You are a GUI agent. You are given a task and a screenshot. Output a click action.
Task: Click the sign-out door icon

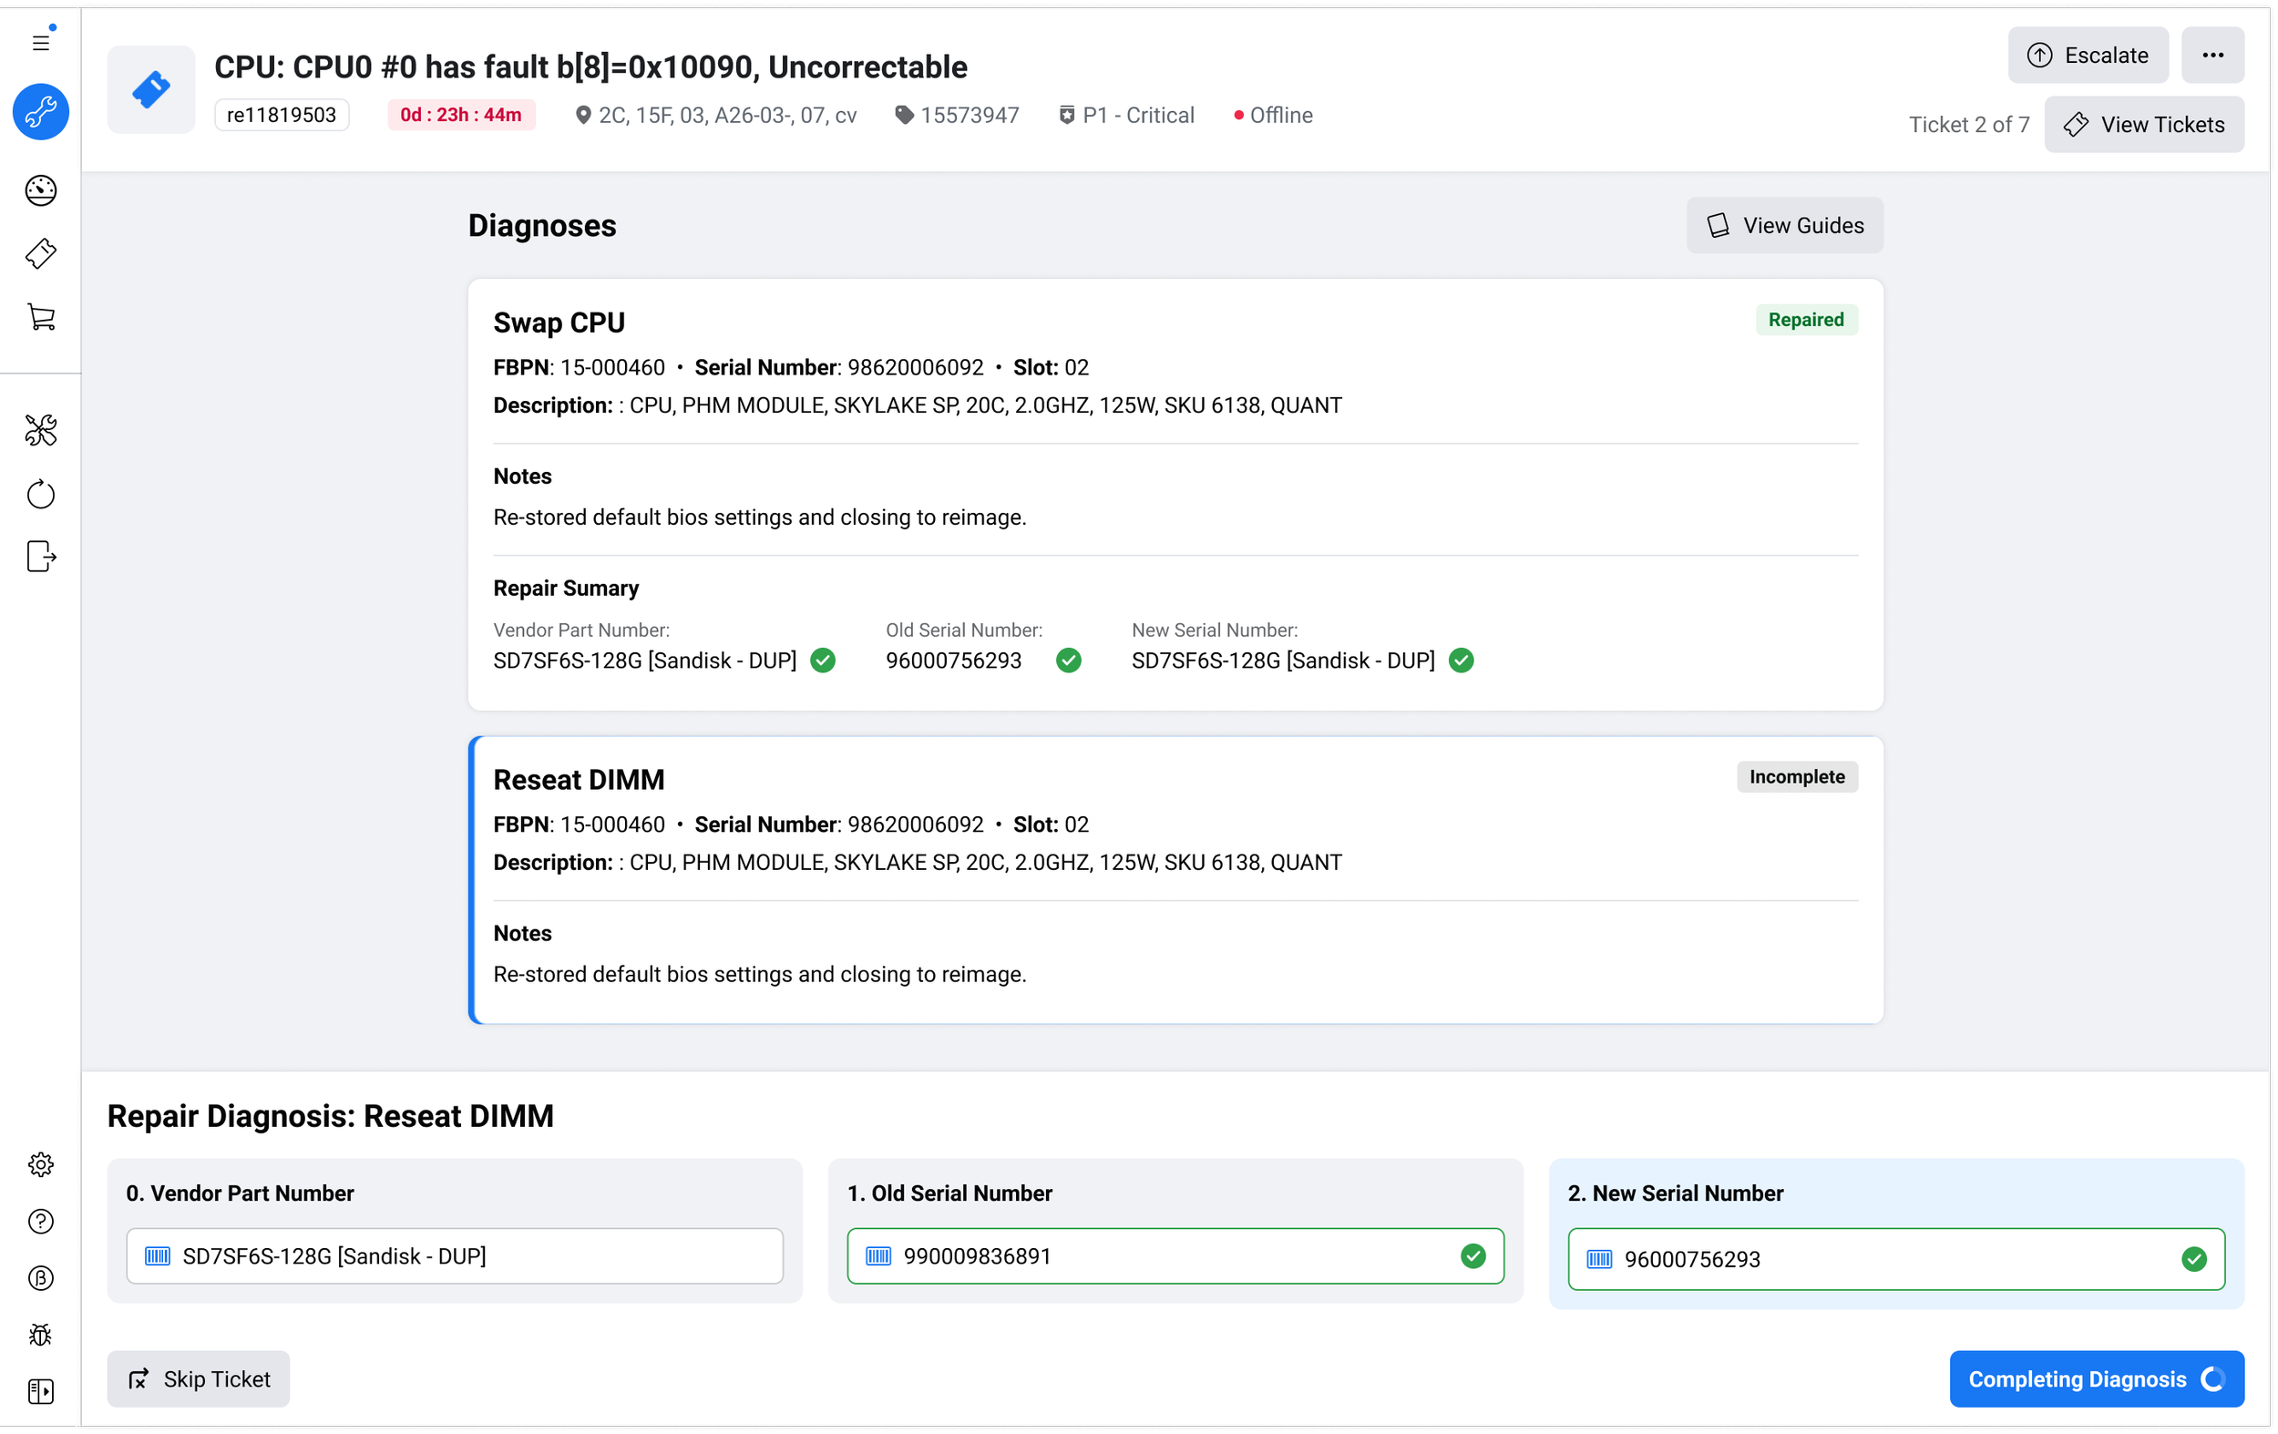tap(41, 556)
